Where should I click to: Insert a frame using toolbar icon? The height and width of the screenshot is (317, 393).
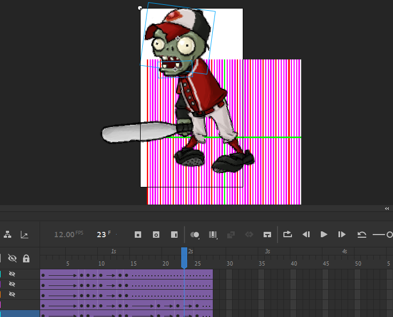point(174,235)
